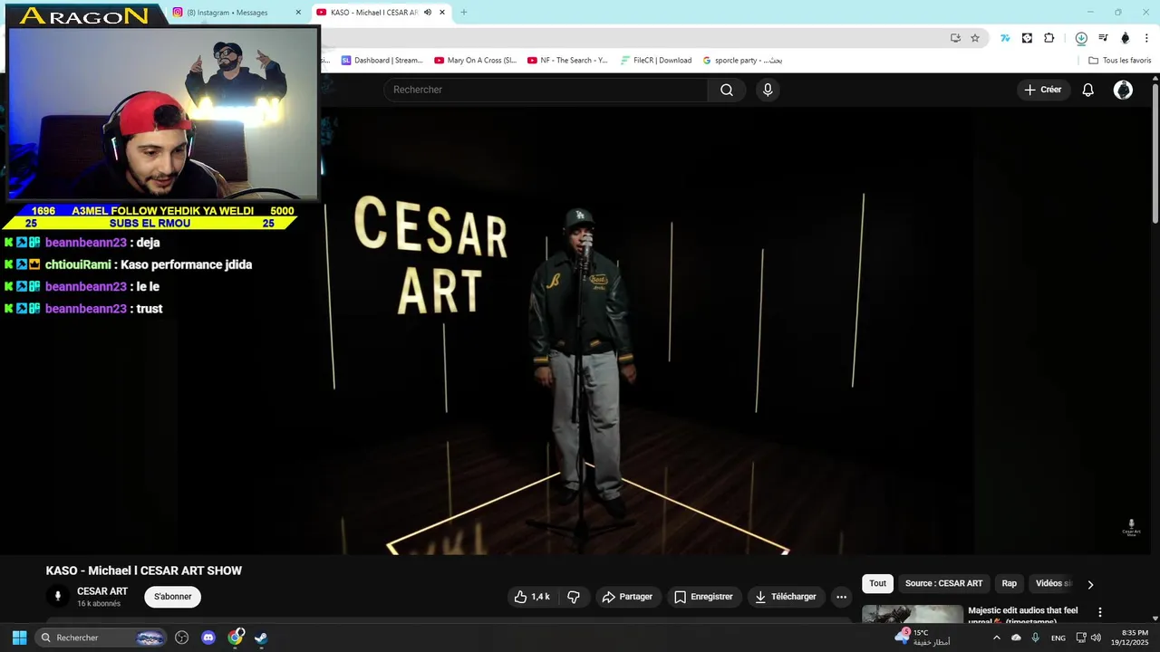Click the Télécharger download button
Image resolution: width=1160 pixels, height=652 pixels.
click(786, 597)
